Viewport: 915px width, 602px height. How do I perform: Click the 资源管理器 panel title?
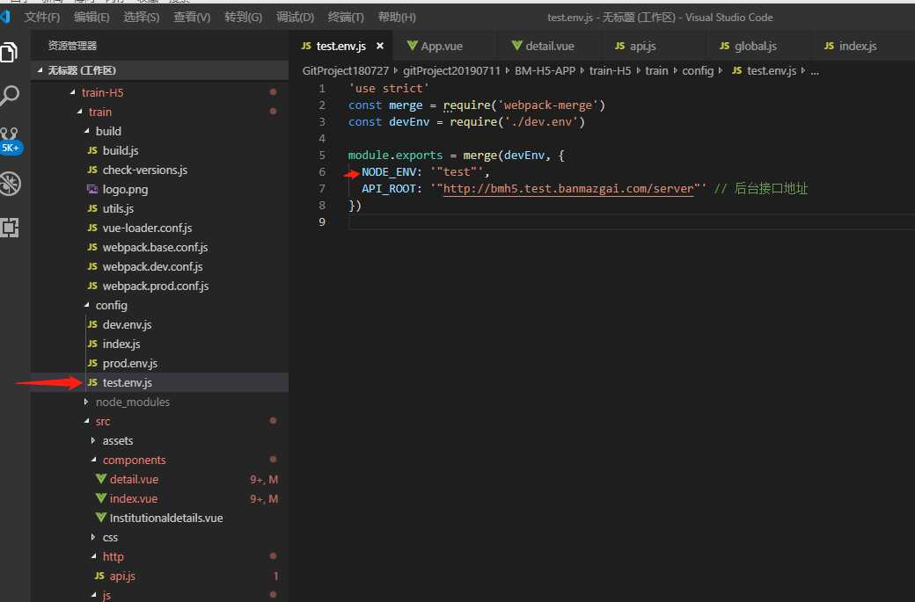[x=72, y=46]
